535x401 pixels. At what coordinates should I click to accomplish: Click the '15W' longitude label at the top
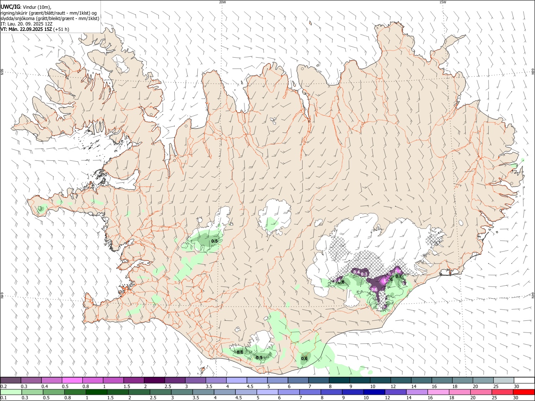point(443,2)
